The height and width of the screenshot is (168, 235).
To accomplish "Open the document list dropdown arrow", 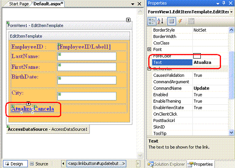I will pos(132,4).
